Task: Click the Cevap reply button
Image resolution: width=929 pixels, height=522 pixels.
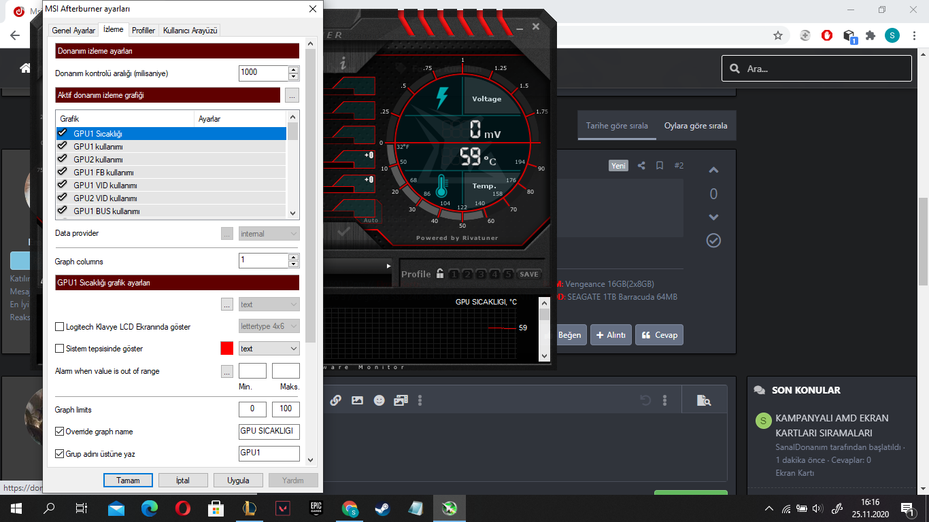Action: point(658,334)
